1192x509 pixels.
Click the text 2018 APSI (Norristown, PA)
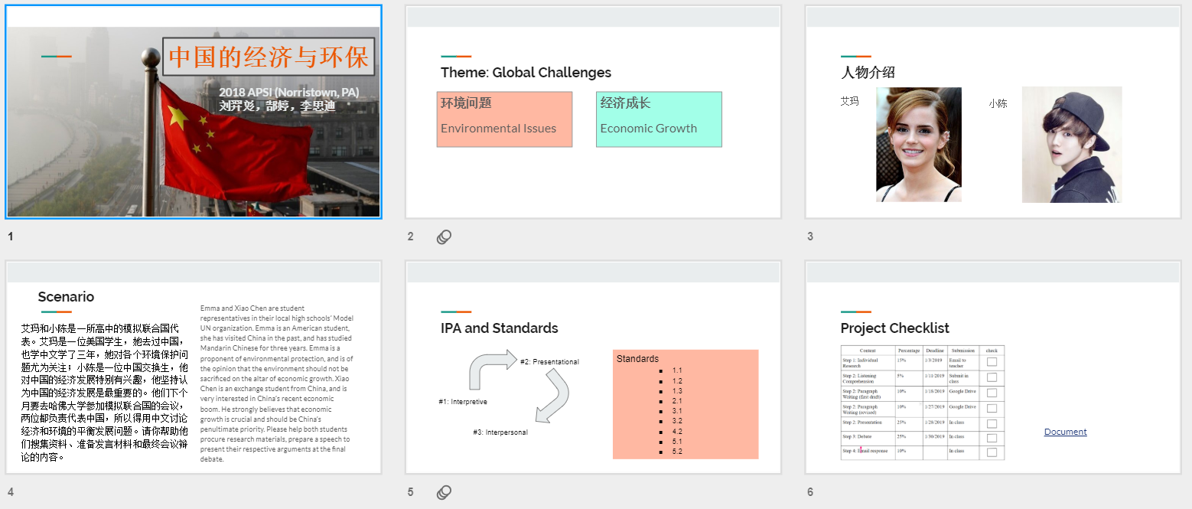point(288,93)
